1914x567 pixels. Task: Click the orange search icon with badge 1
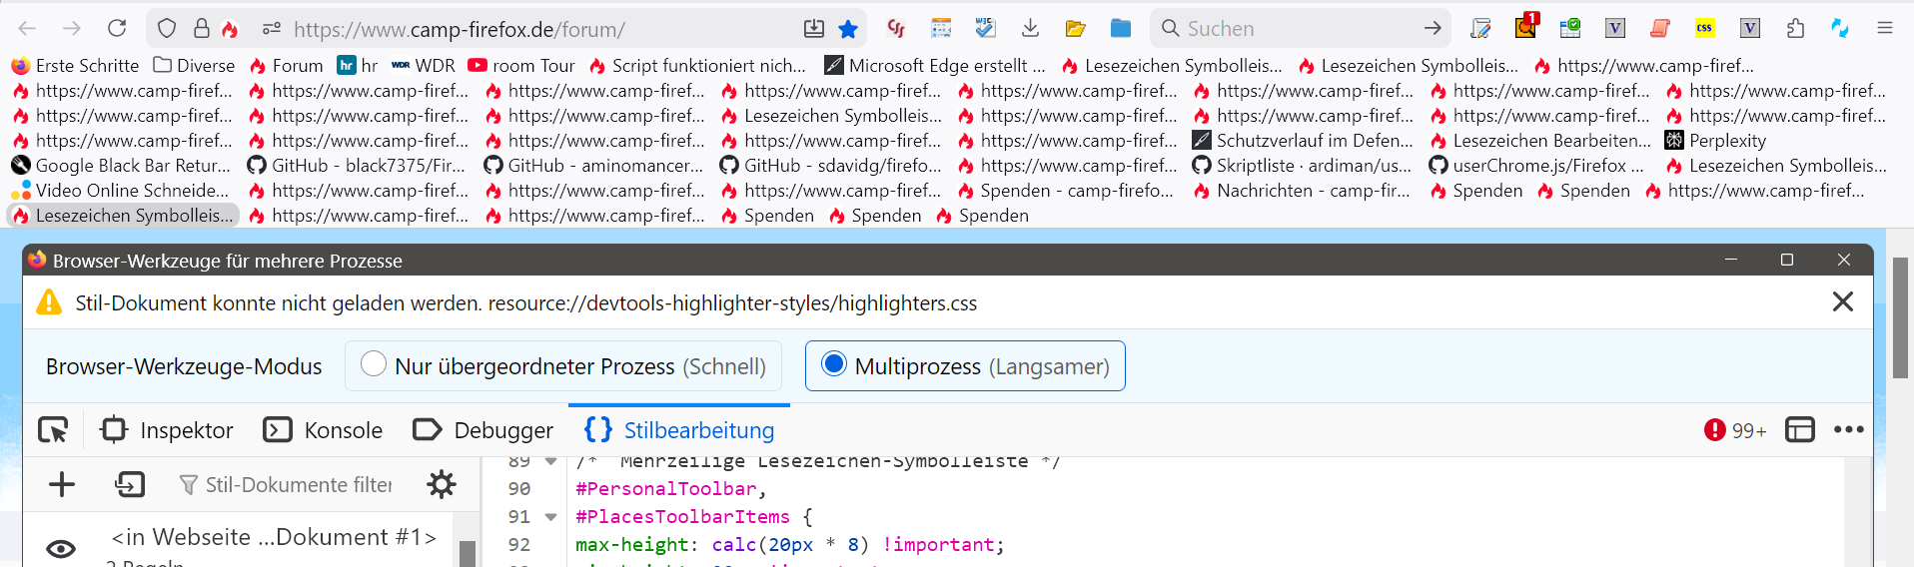click(1525, 27)
